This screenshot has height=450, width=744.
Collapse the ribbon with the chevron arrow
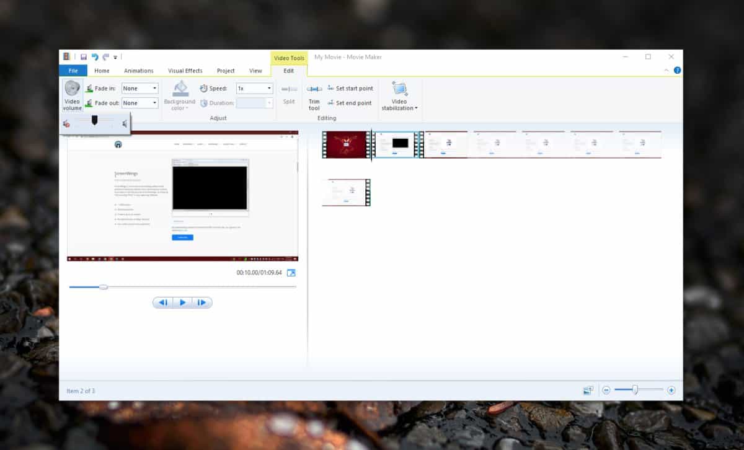coord(667,71)
